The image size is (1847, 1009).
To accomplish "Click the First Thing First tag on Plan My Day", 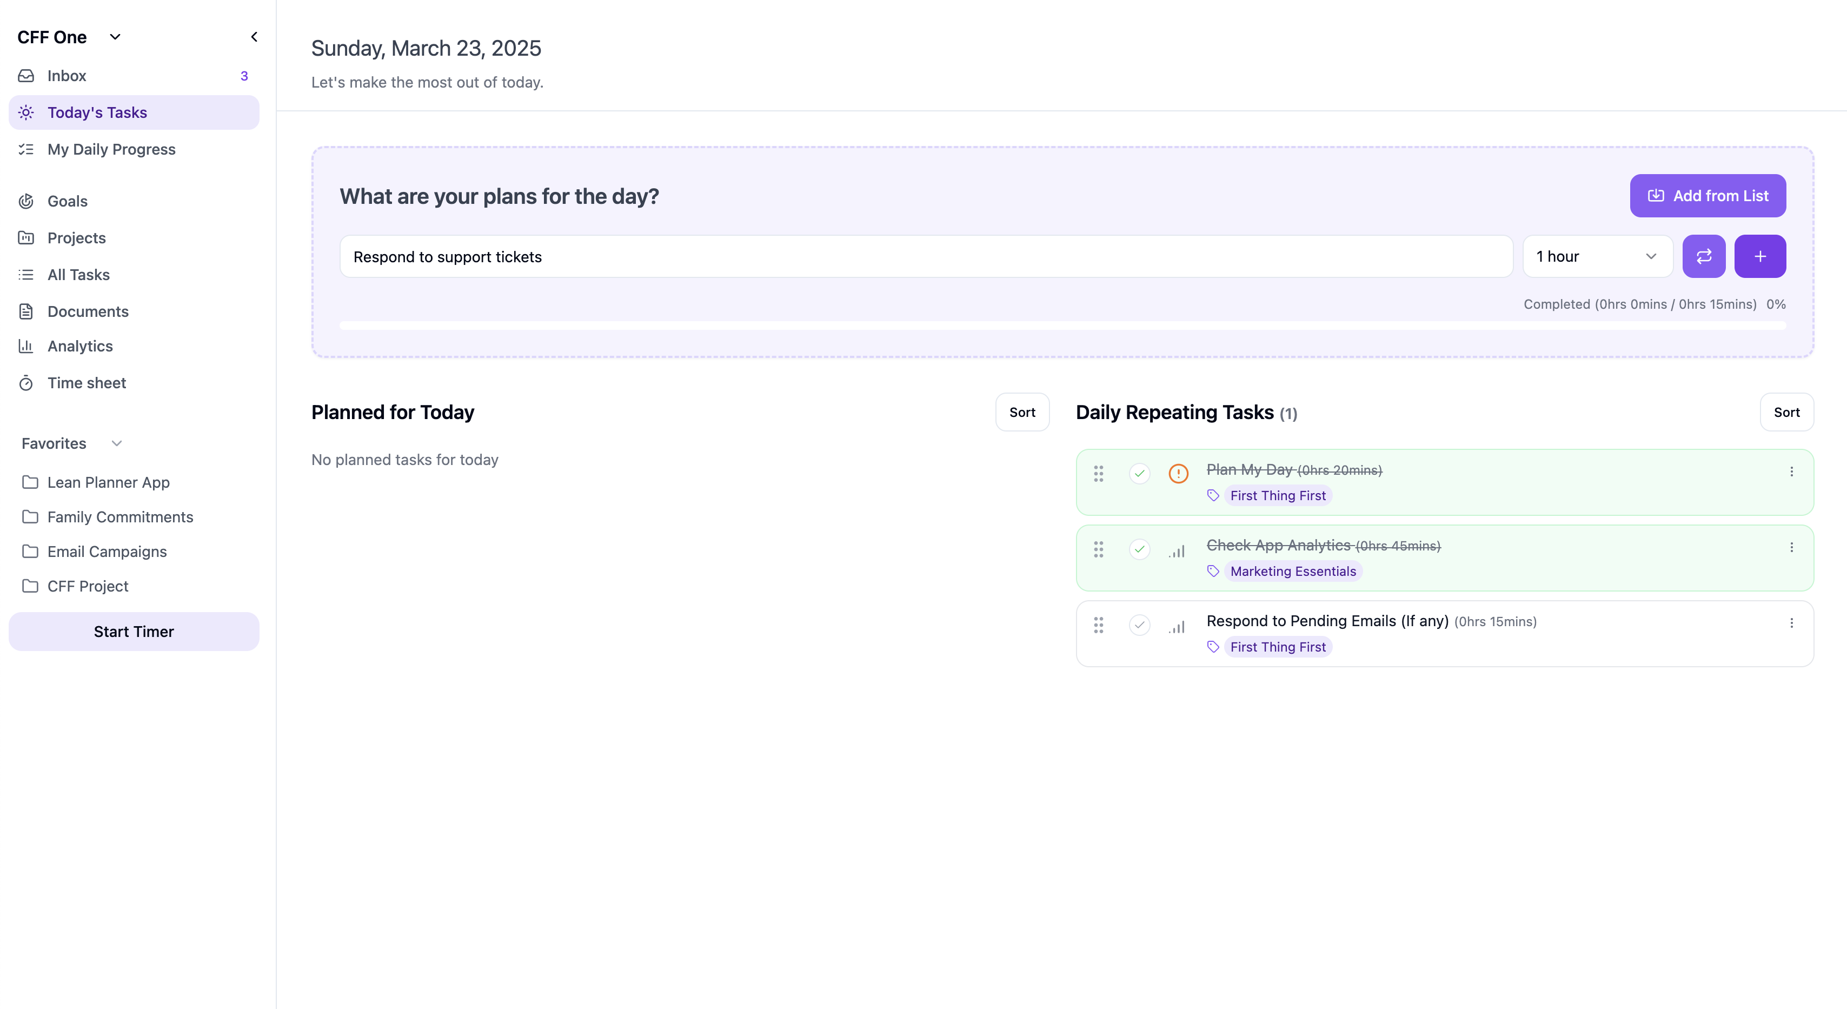I will pyautogui.click(x=1277, y=495).
